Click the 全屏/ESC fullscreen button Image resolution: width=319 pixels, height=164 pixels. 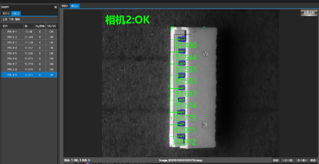pyautogui.click(x=309, y=13)
